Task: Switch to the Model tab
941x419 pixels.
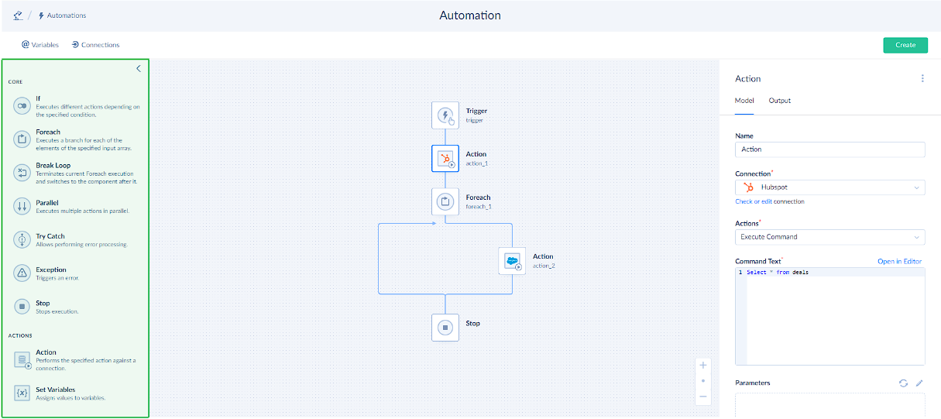Action: click(744, 101)
